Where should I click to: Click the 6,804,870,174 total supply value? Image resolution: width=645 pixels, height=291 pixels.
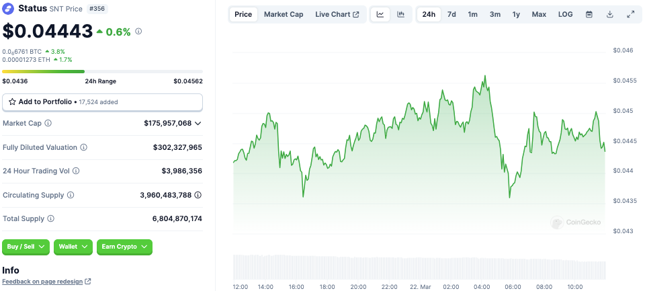tap(177, 218)
